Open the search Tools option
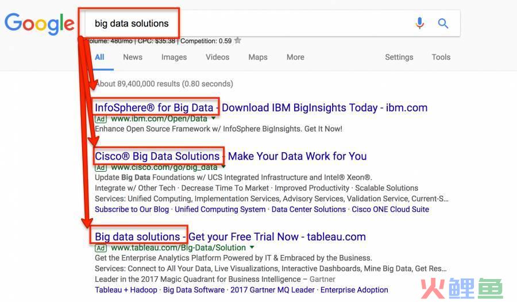This screenshot has width=517, height=302. tap(441, 57)
